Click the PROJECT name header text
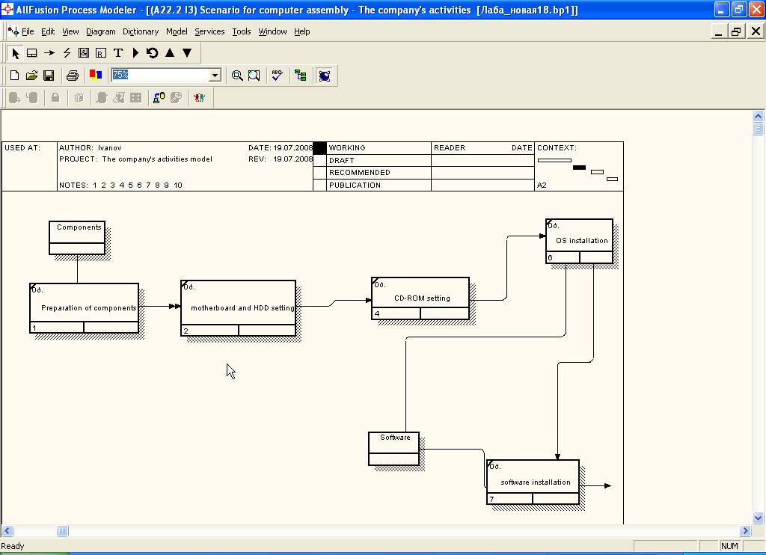 click(135, 159)
